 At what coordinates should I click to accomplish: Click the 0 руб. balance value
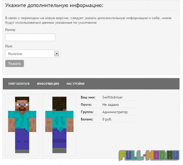point(107,119)
